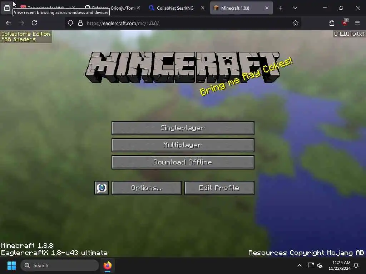Screen dimensions: 366x274
Task: Go forward one page in the browser
Action: pos(21,23)
